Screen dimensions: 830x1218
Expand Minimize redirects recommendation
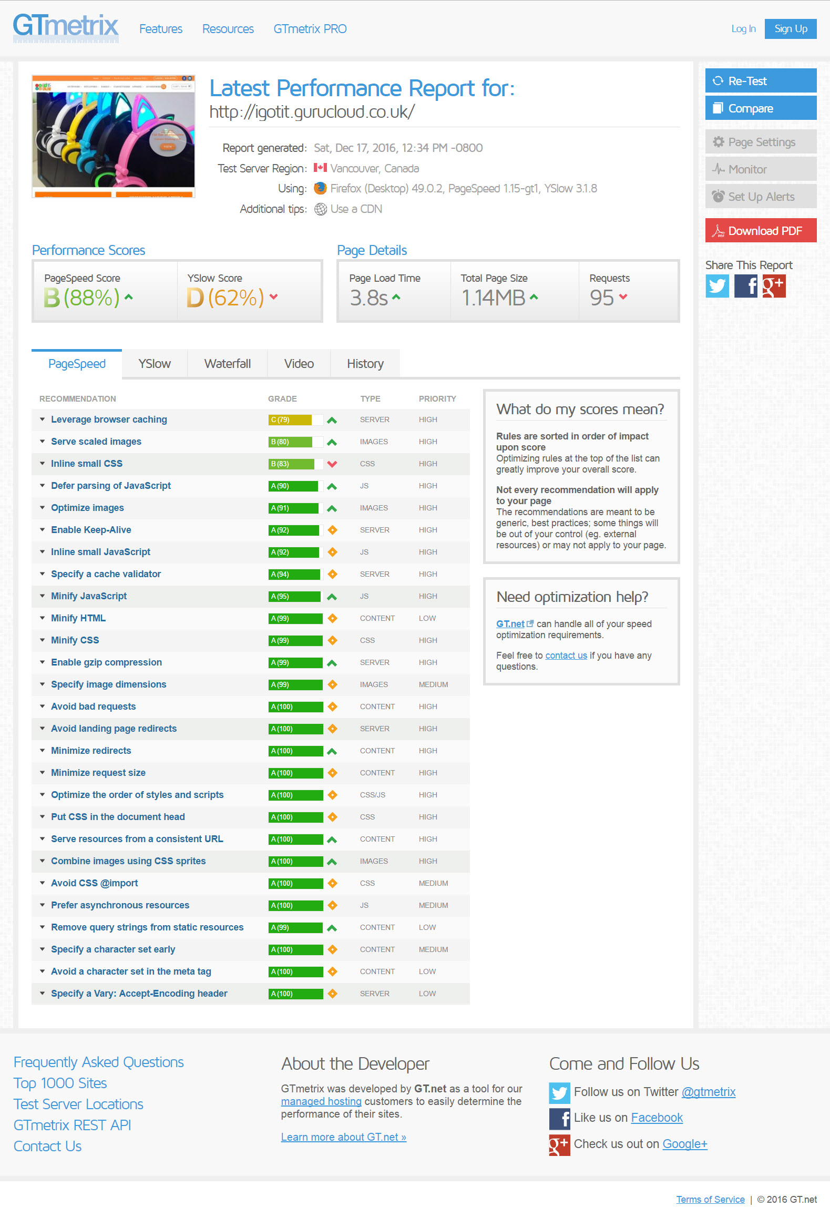click(251, 751)
